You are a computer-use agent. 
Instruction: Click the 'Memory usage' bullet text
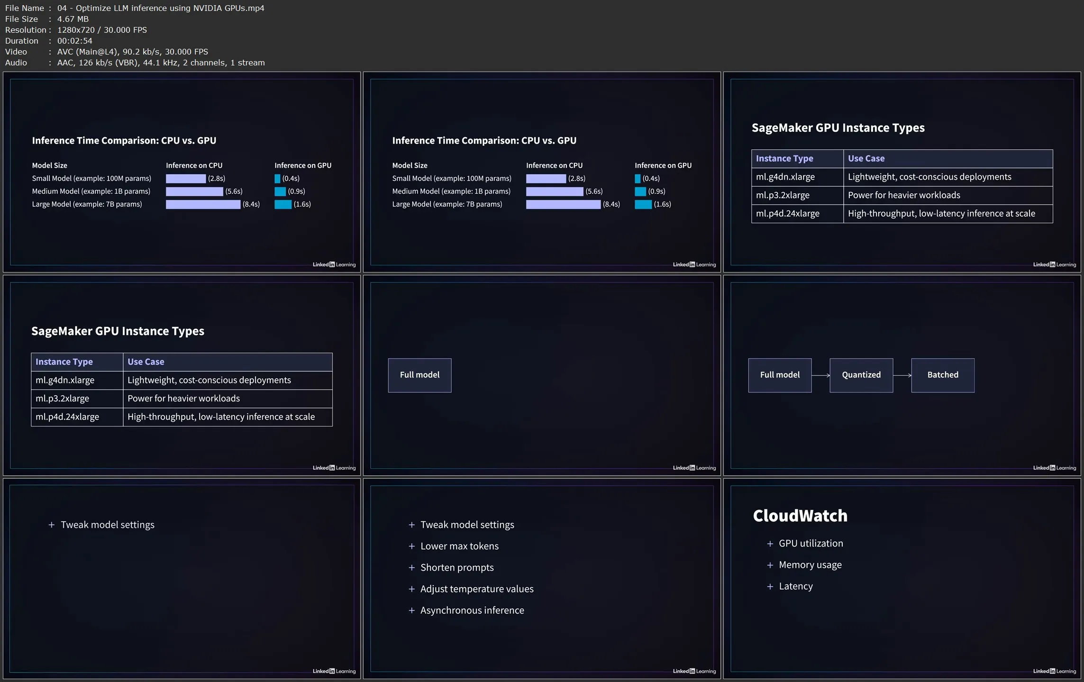coord(810,565)
